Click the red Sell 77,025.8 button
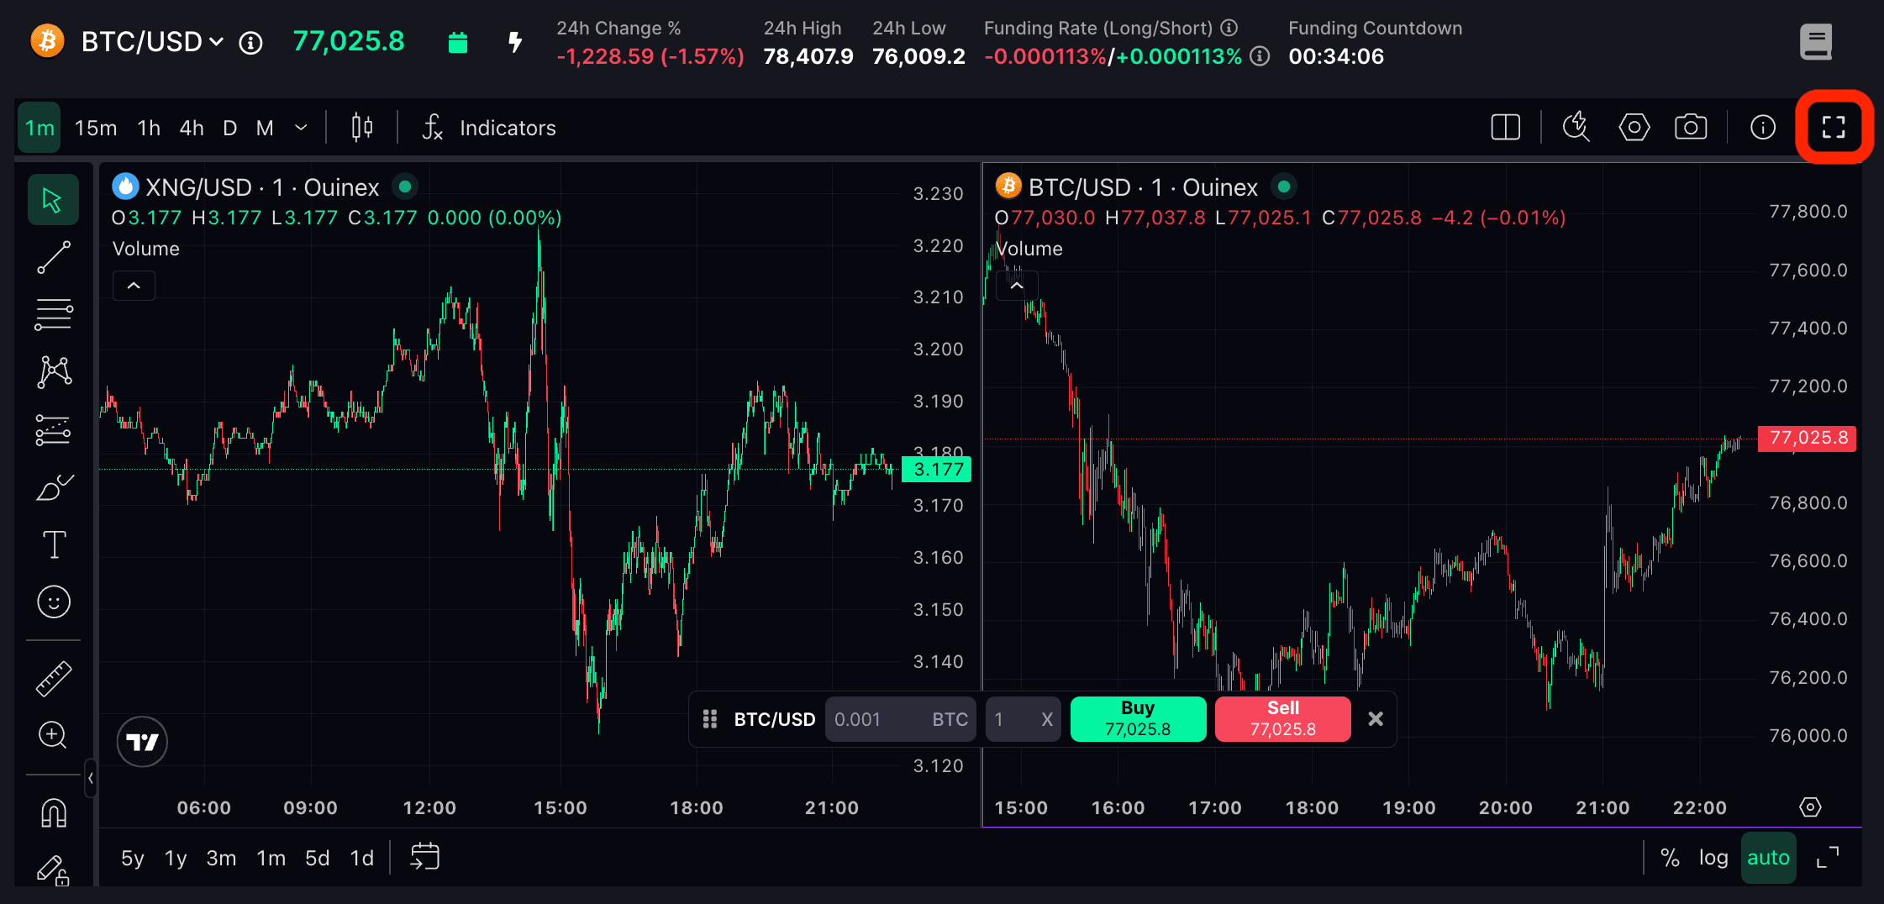Screen dimensions: 1884x904 (1283, 719)
